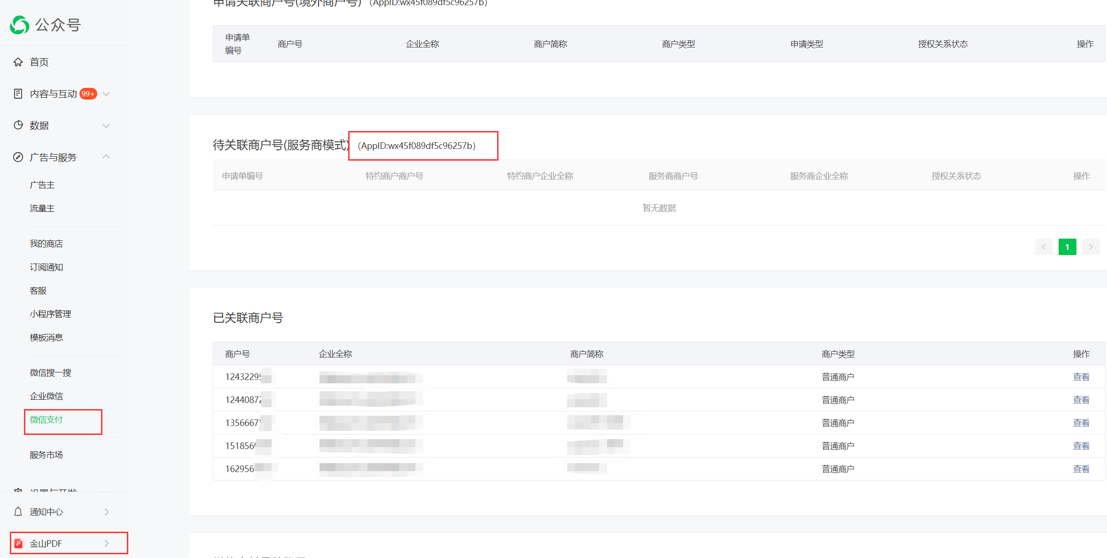The image size is (1107, 558).
Task: Click the 99+ notification badge
Action: click(88, 94)
